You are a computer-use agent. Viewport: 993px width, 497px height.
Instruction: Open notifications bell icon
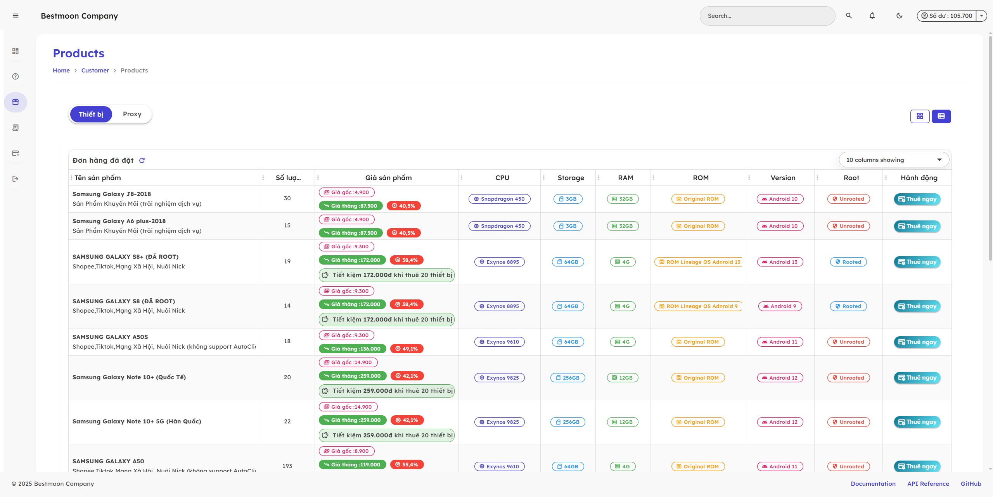(872, 16)
